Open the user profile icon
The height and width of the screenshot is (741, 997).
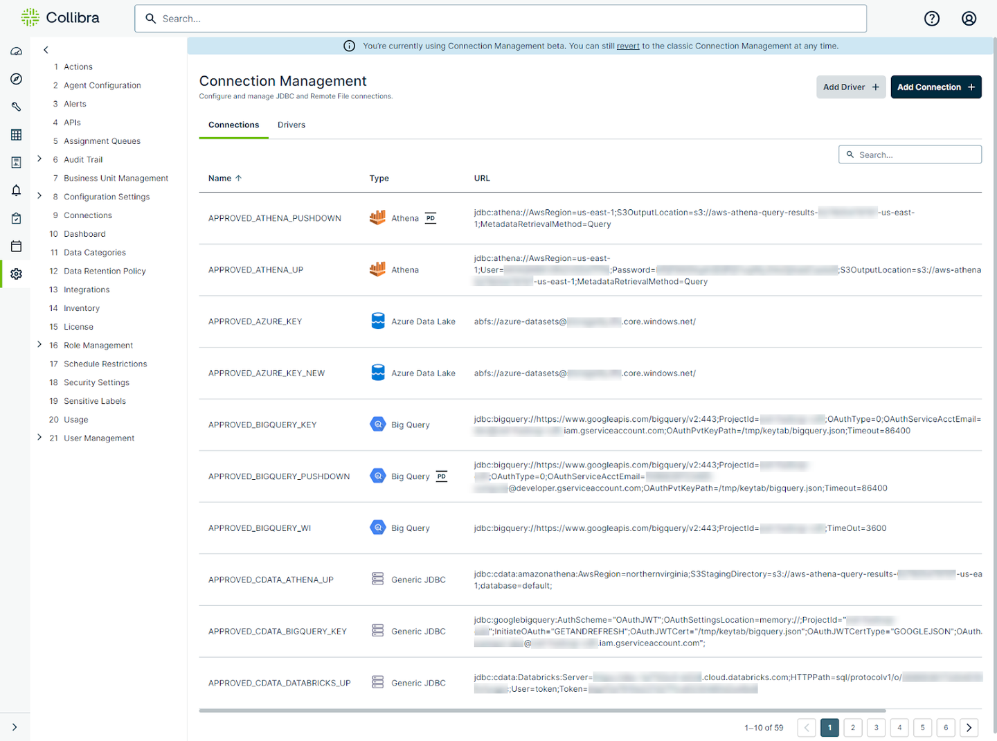[969, 19]
